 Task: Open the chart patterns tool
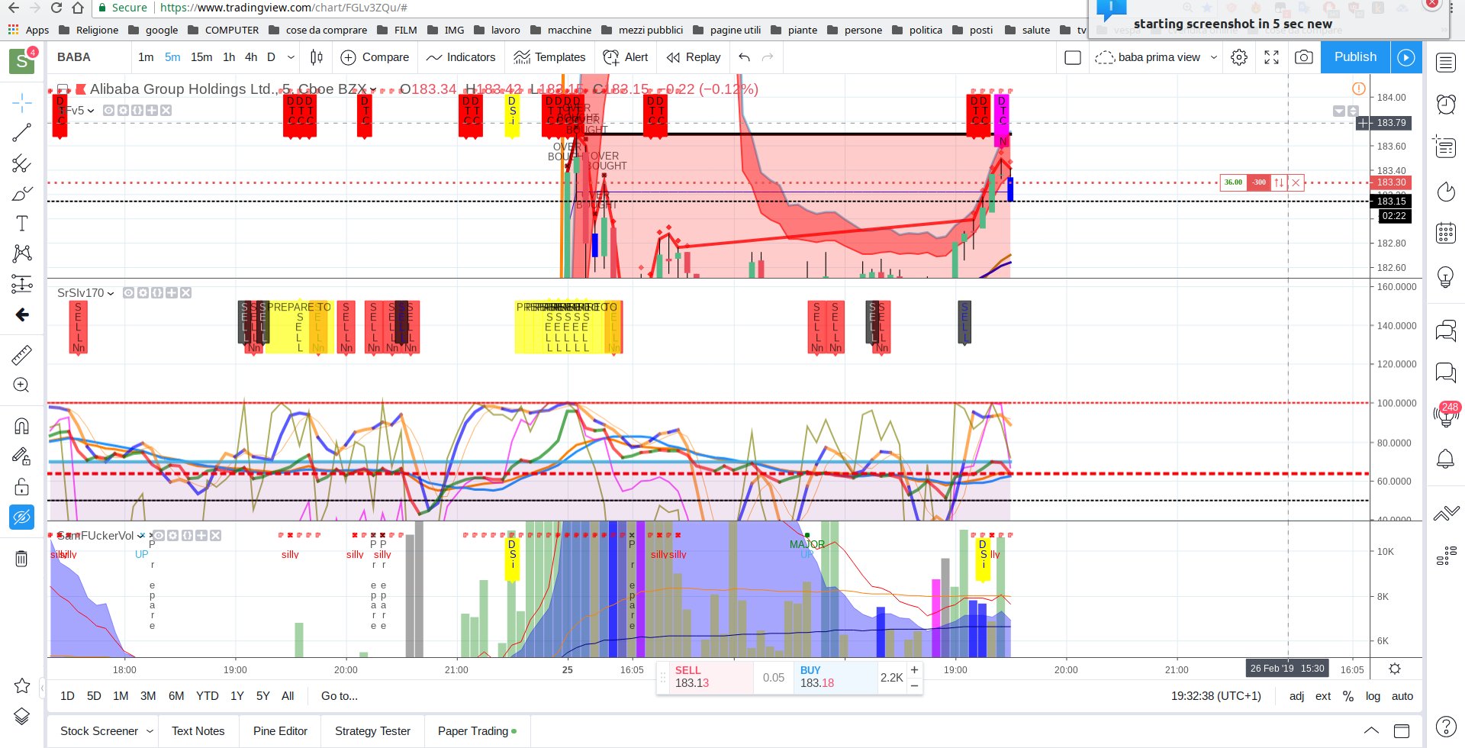tap(22, 253)
